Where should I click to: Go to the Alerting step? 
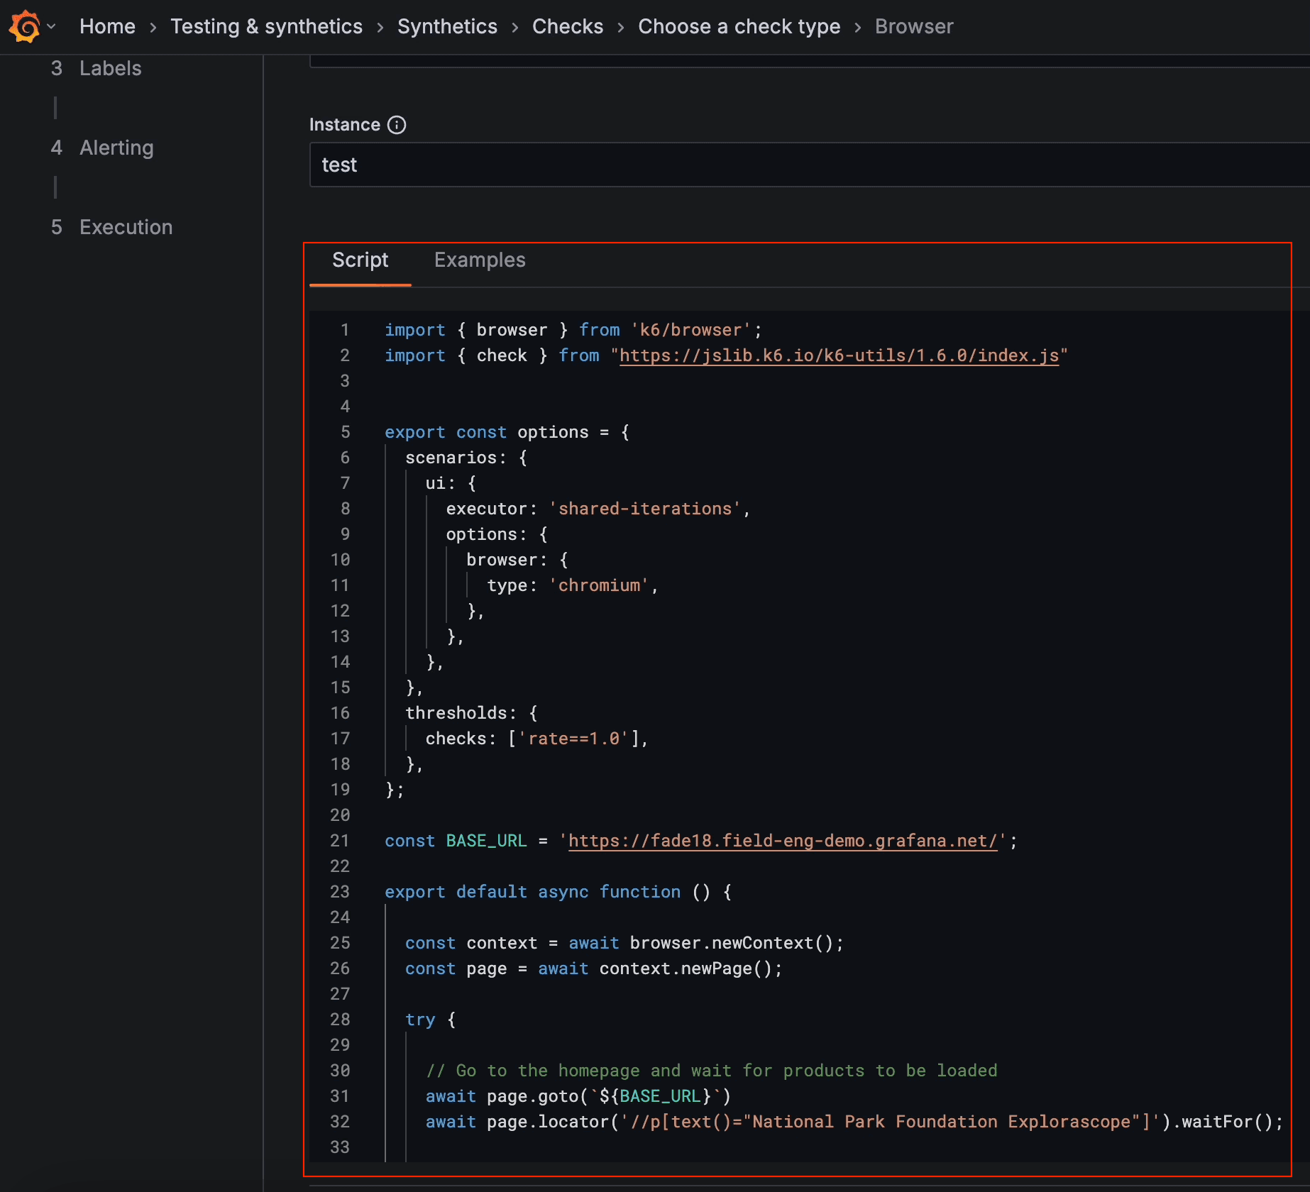(x=116, y=148)
